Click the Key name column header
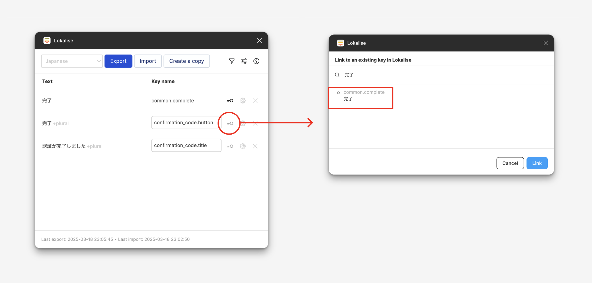This screenshot has height=283, width=592. [163, 82]
